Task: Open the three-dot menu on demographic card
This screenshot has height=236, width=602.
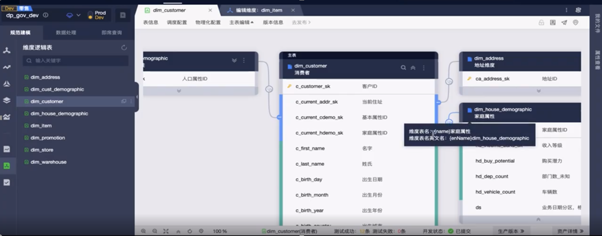Action: pos(244,61)
